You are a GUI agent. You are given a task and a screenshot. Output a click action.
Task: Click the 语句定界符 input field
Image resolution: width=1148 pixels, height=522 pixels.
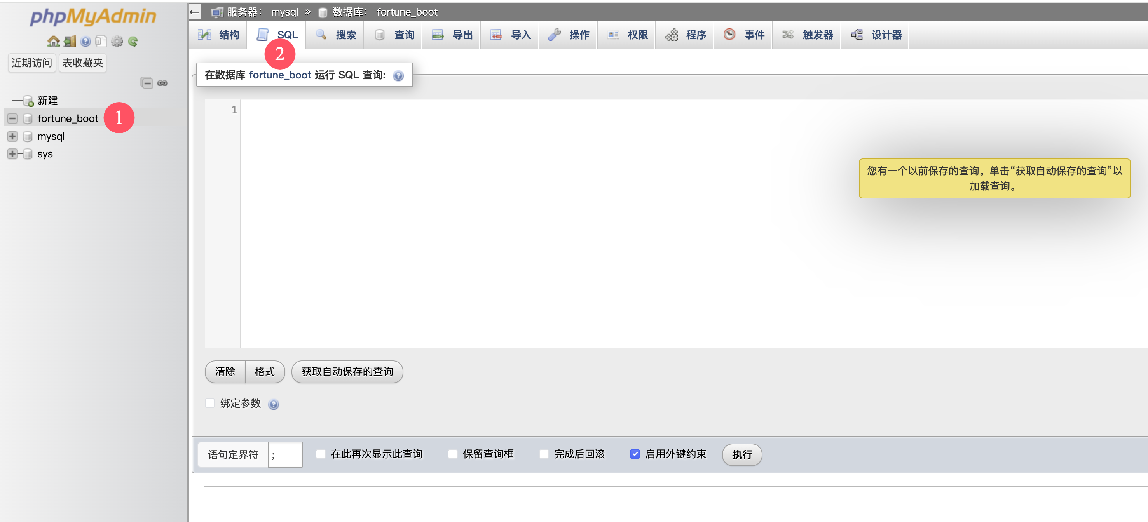285,454
